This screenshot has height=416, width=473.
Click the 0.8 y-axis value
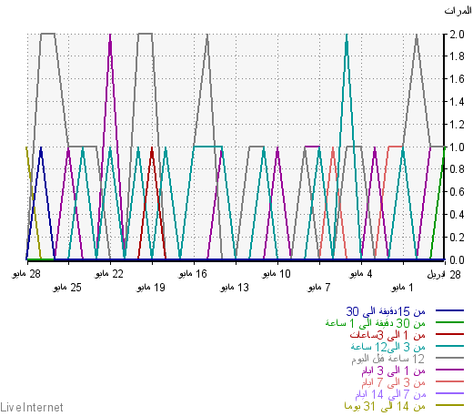[457, 169]
